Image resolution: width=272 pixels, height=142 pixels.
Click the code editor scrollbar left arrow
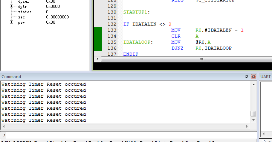(97, 59)
